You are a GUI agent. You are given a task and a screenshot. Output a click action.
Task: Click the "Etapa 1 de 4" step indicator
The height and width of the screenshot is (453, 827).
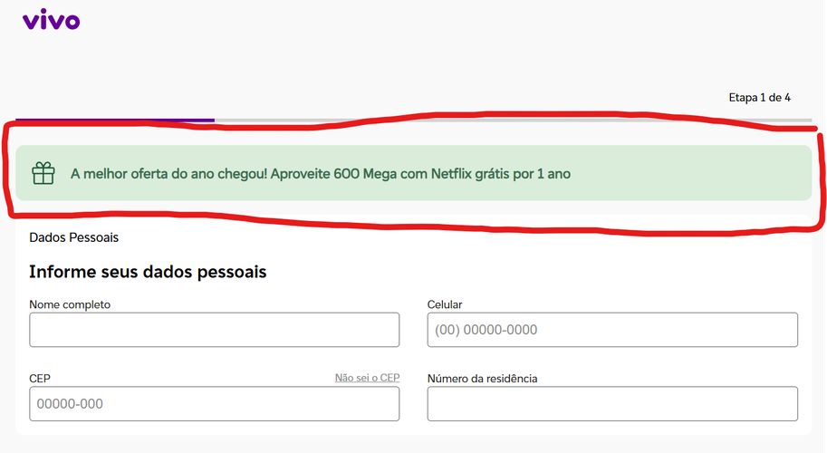coord(759,98)
